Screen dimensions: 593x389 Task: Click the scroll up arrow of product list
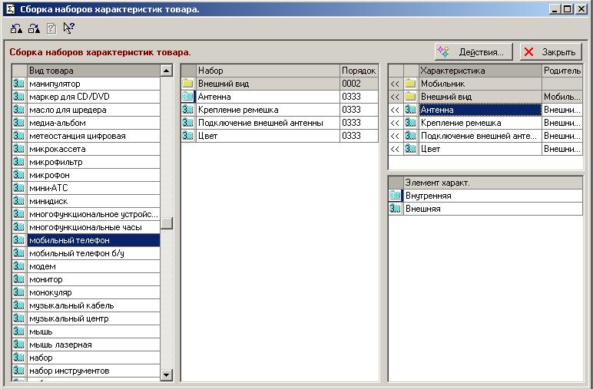167,71
